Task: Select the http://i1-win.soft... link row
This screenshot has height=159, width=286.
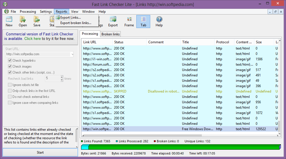Action: point(180,59)
